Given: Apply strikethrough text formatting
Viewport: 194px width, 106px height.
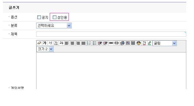Looking at the screenshot, I should pos(61,43).
